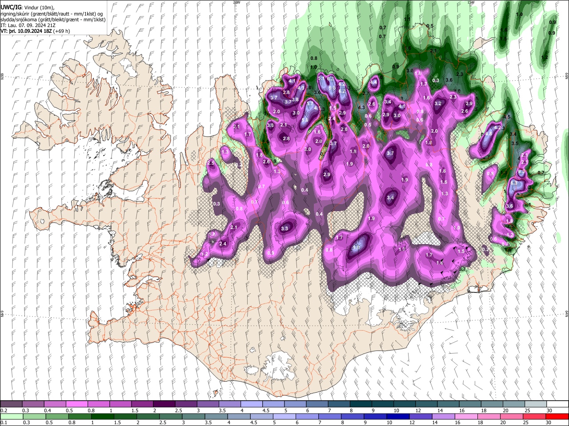
Task: Click the dark green bottom-row swatch between 1 and 1.5
Action: pos(103,417)
